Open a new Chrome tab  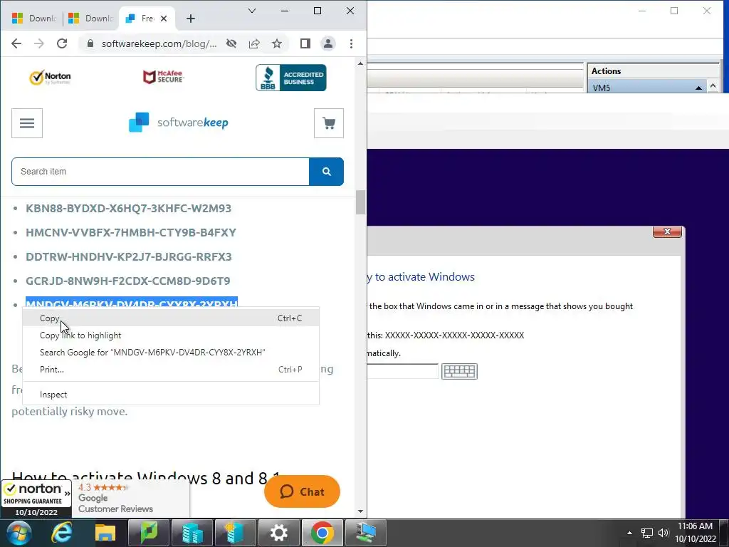(x=191, y=19)
